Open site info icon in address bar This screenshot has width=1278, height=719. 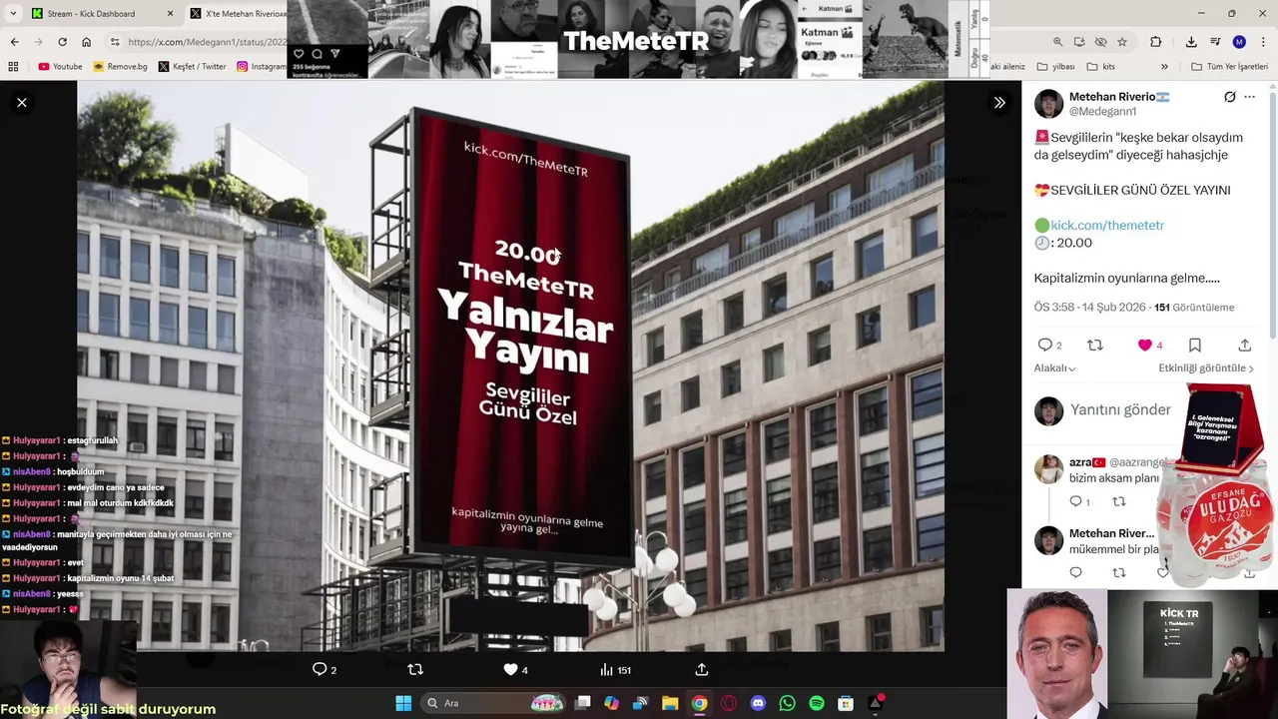(115, 42)
